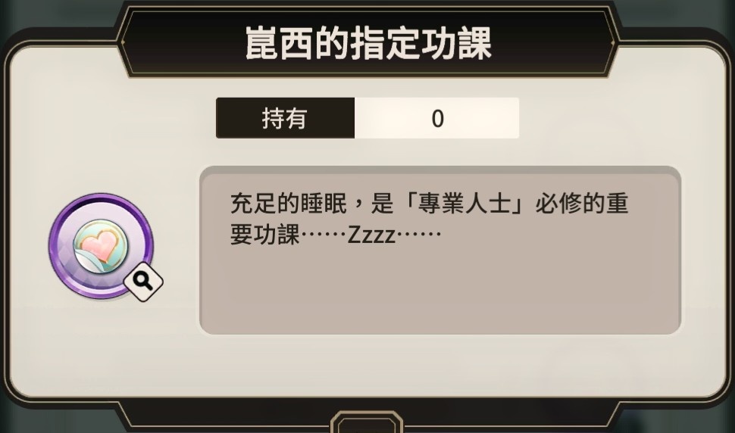Select the pink heart item emblem
Viewport: 735px width, 433px height.
[x=101, y=246]
